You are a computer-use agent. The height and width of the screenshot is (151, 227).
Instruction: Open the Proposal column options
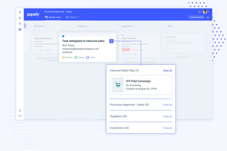tap(88, 26)
